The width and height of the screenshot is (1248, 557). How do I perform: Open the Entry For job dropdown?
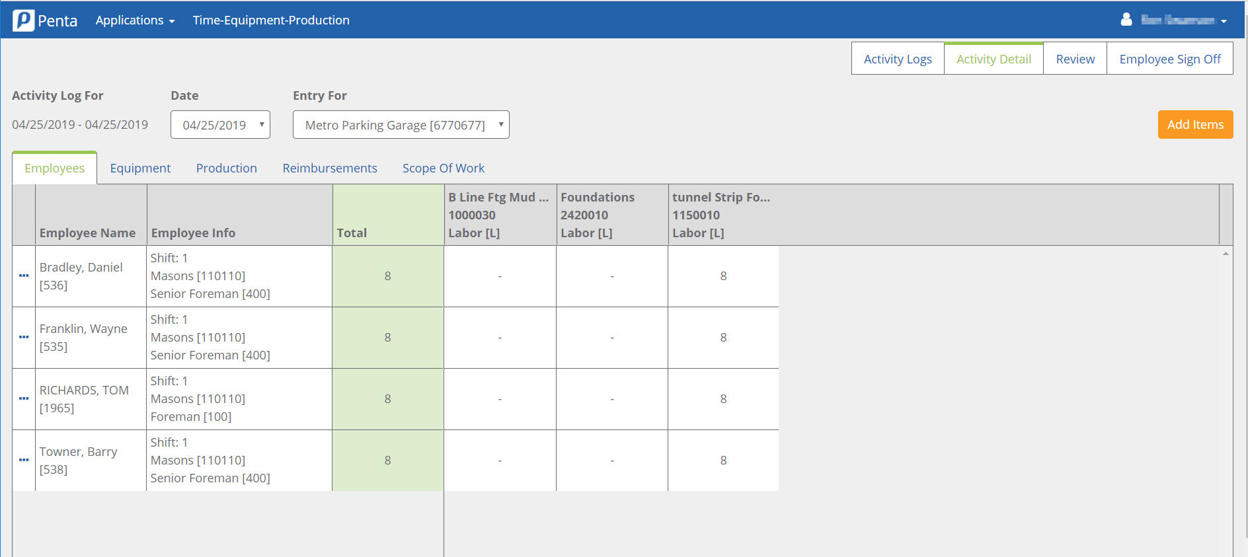pos(401,125)
